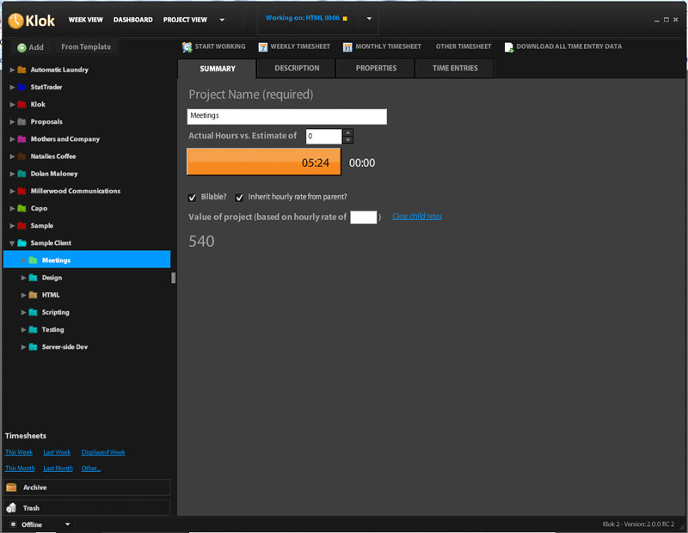
Task: Click the Other Timesheet button
Action: coord(464,46)
